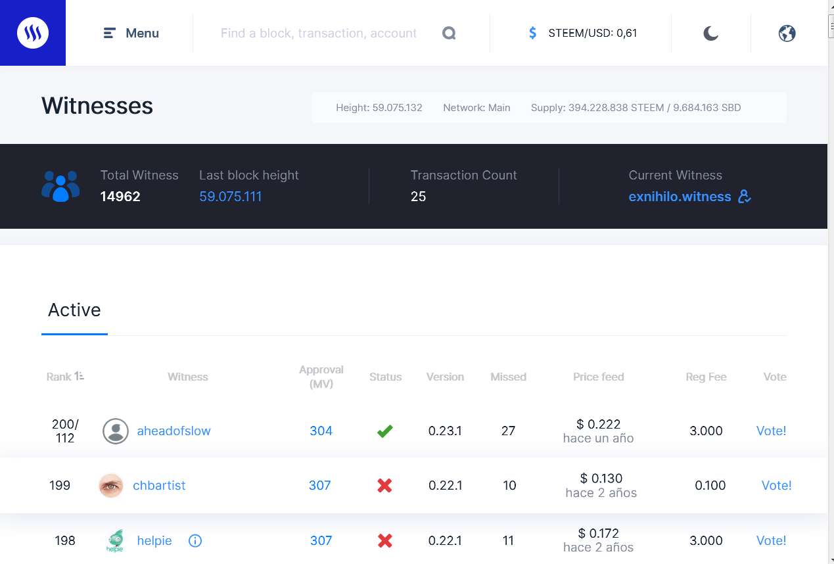This screenshot has height=564, width=834.
Task: Click the Witness column header
Action: tap(188, 377)
